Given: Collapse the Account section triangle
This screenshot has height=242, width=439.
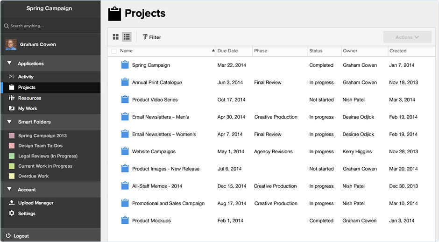Looking at the screenshot, I should point(9,189).
